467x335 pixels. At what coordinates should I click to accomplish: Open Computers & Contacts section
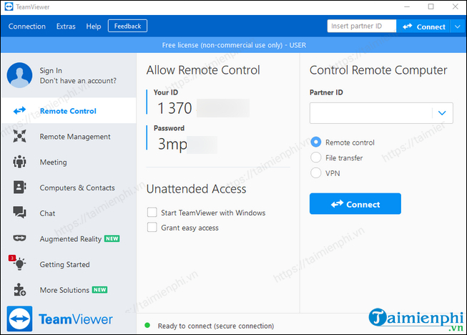pos(69,188)
